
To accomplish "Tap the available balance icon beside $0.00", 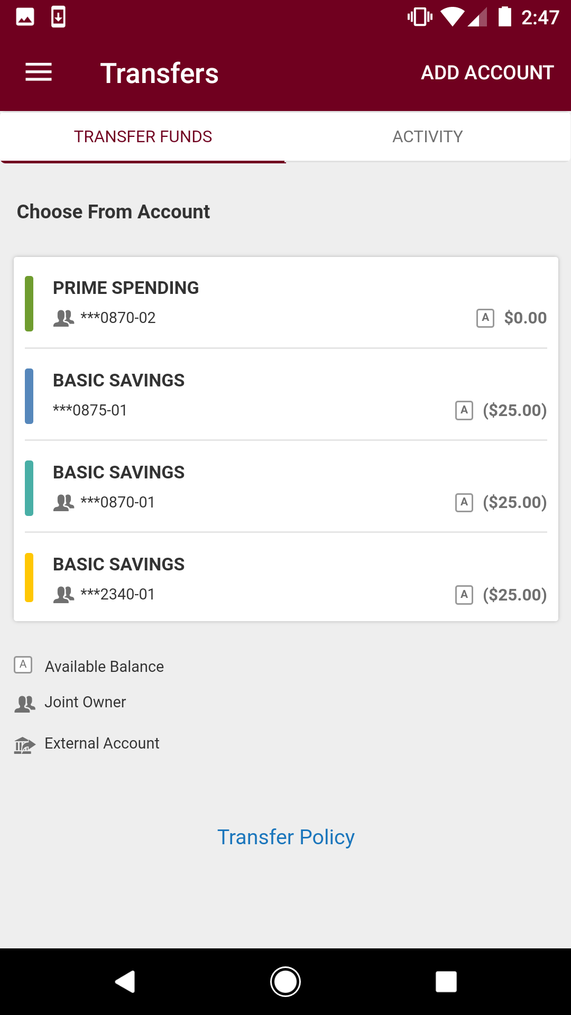I will (x=485, y=318).
